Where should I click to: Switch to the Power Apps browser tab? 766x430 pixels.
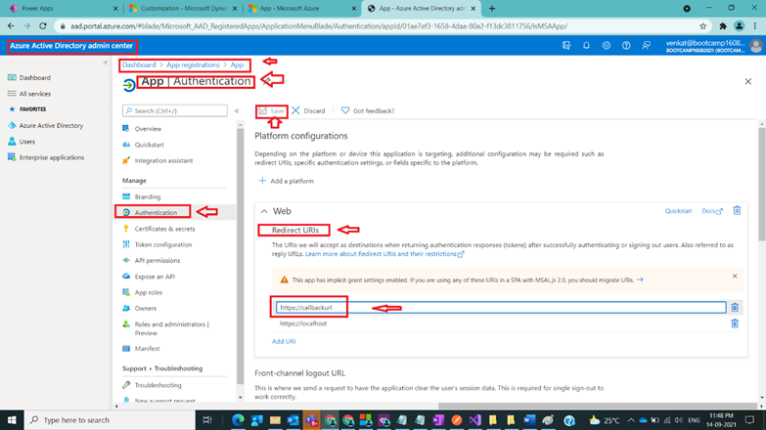point(63,8)
